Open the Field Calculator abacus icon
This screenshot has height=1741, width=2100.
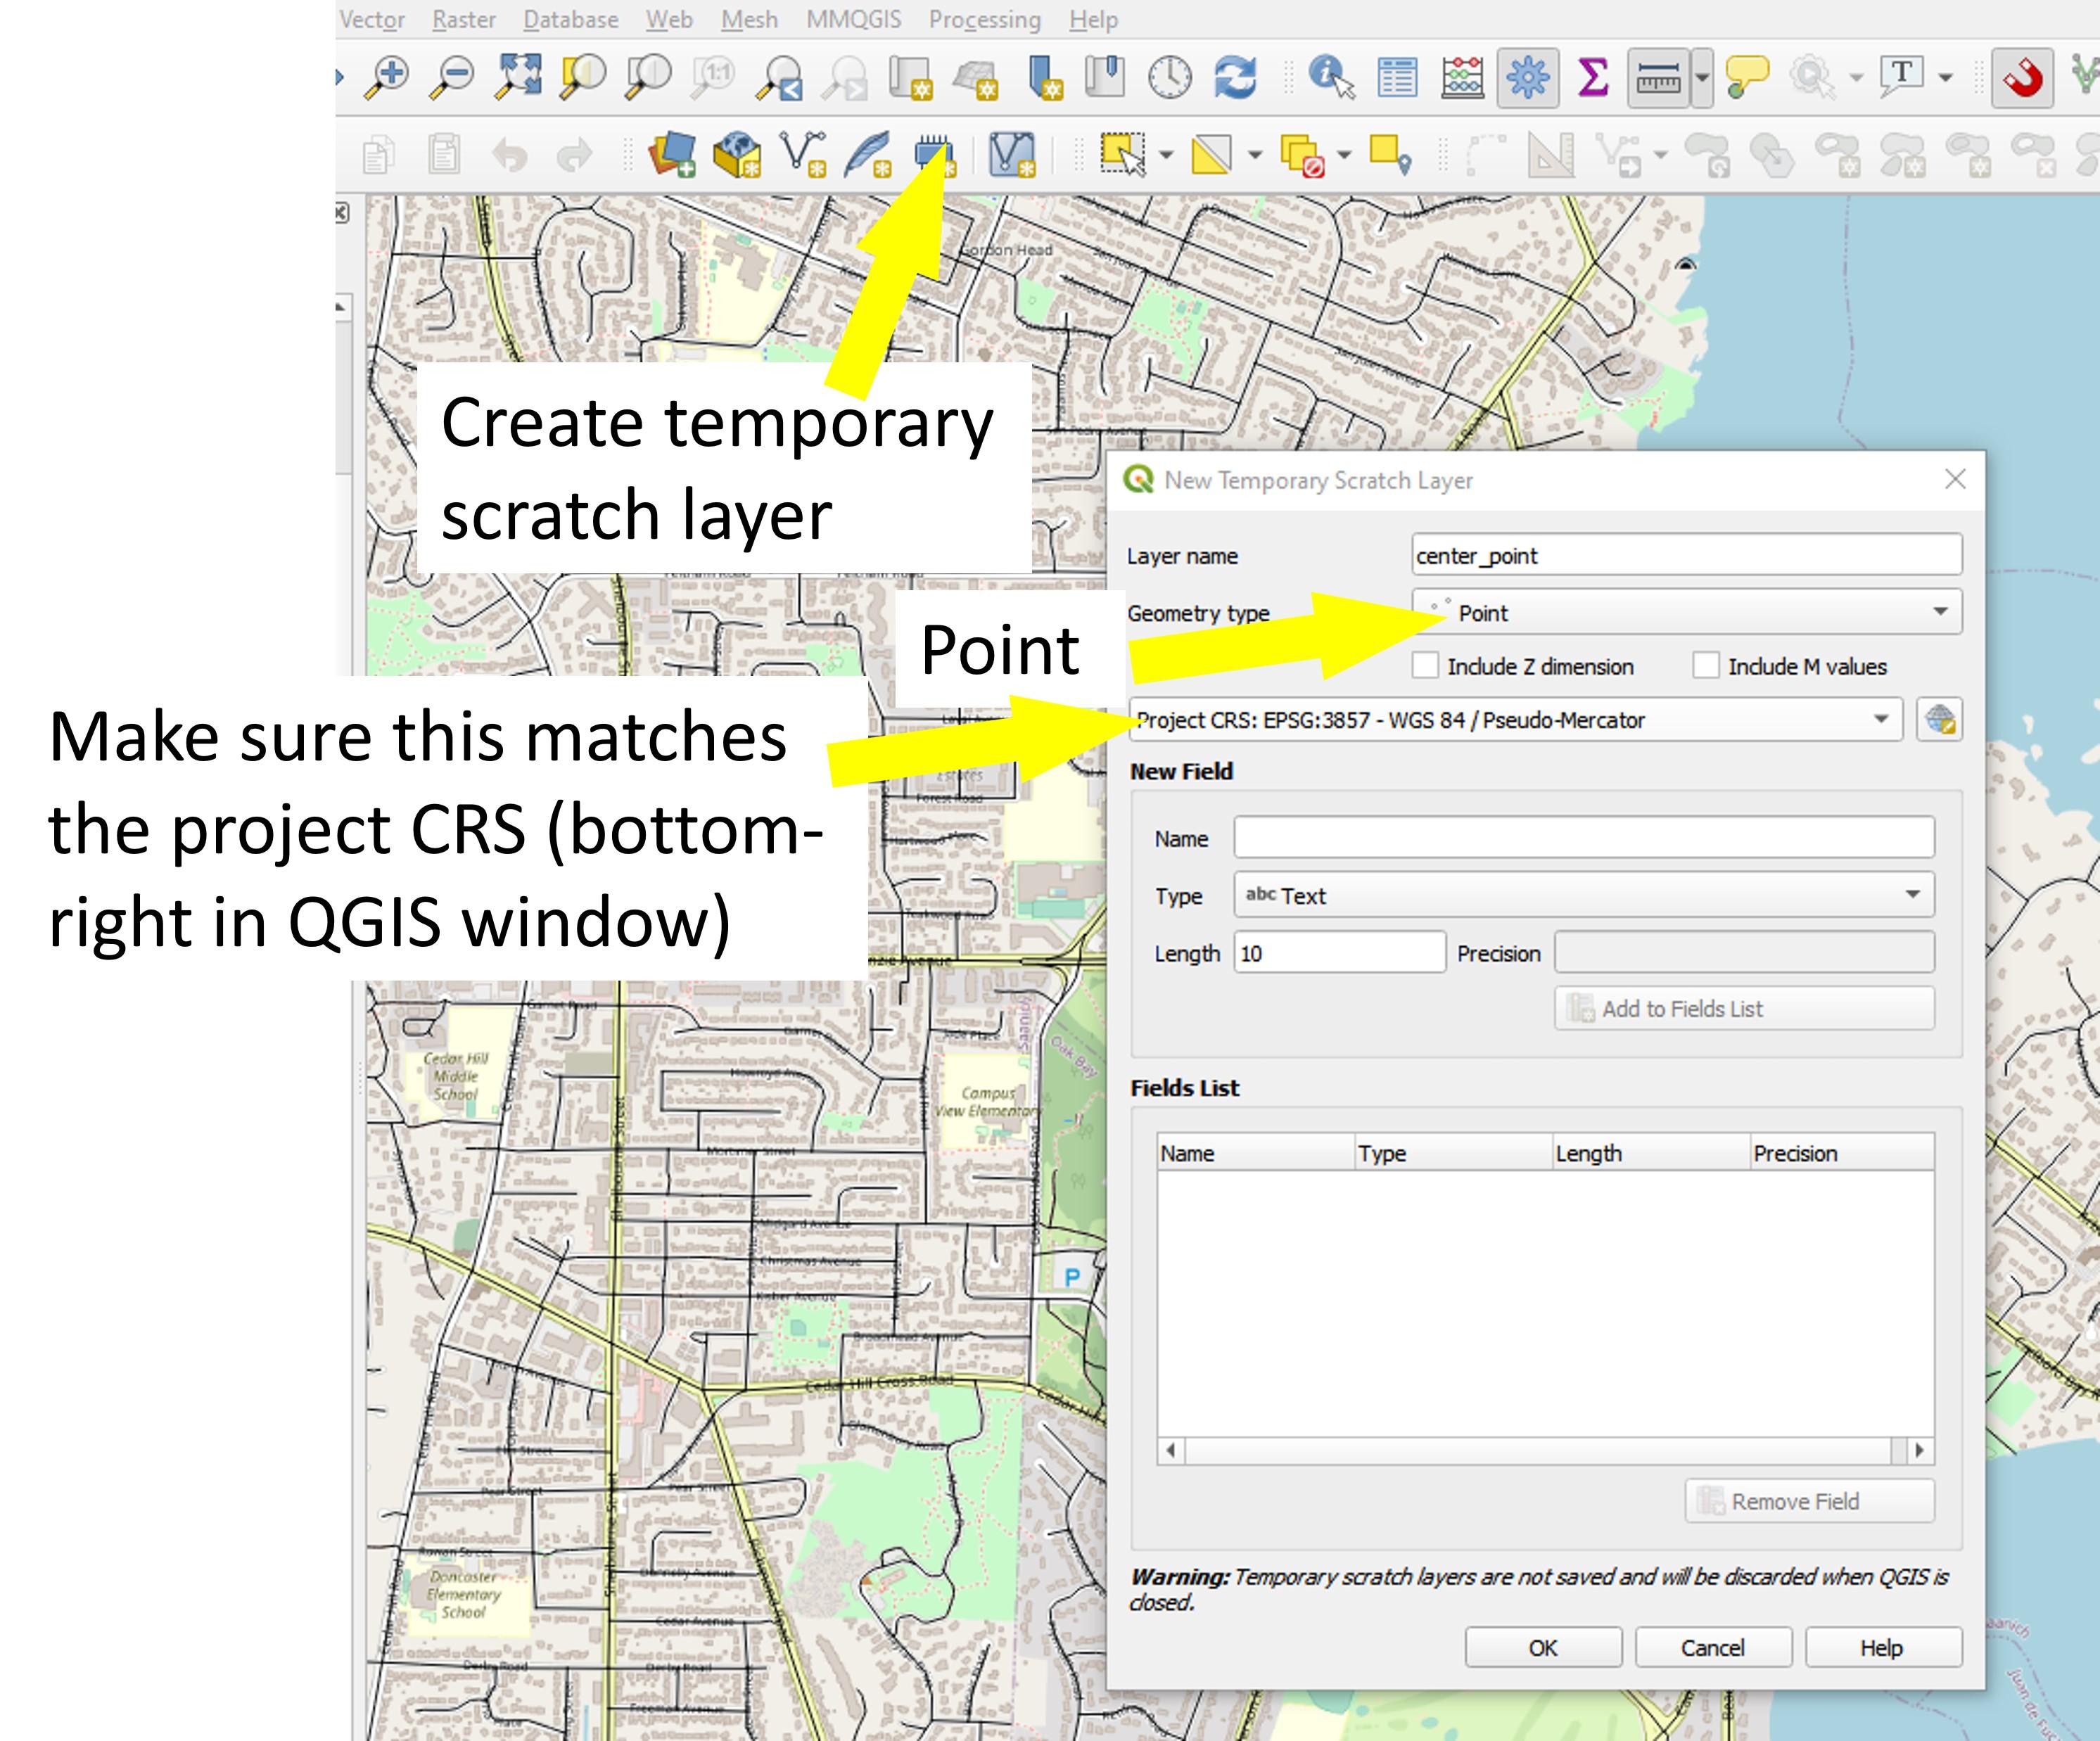1462,77
